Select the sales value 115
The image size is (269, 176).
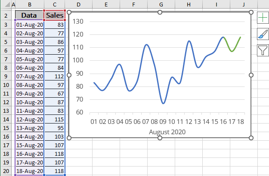click(x=55, y=119)
